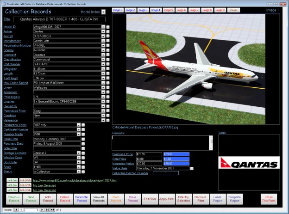
Task: Click the Remarks text box
Action: click(x=160, y=143)
